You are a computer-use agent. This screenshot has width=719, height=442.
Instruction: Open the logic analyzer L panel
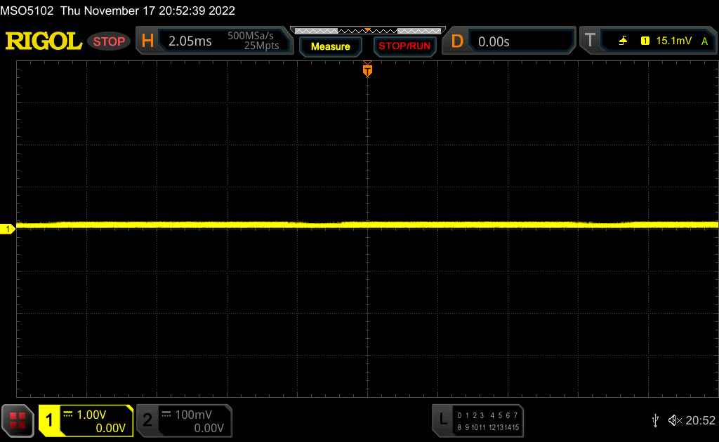[x=442, y=419]
